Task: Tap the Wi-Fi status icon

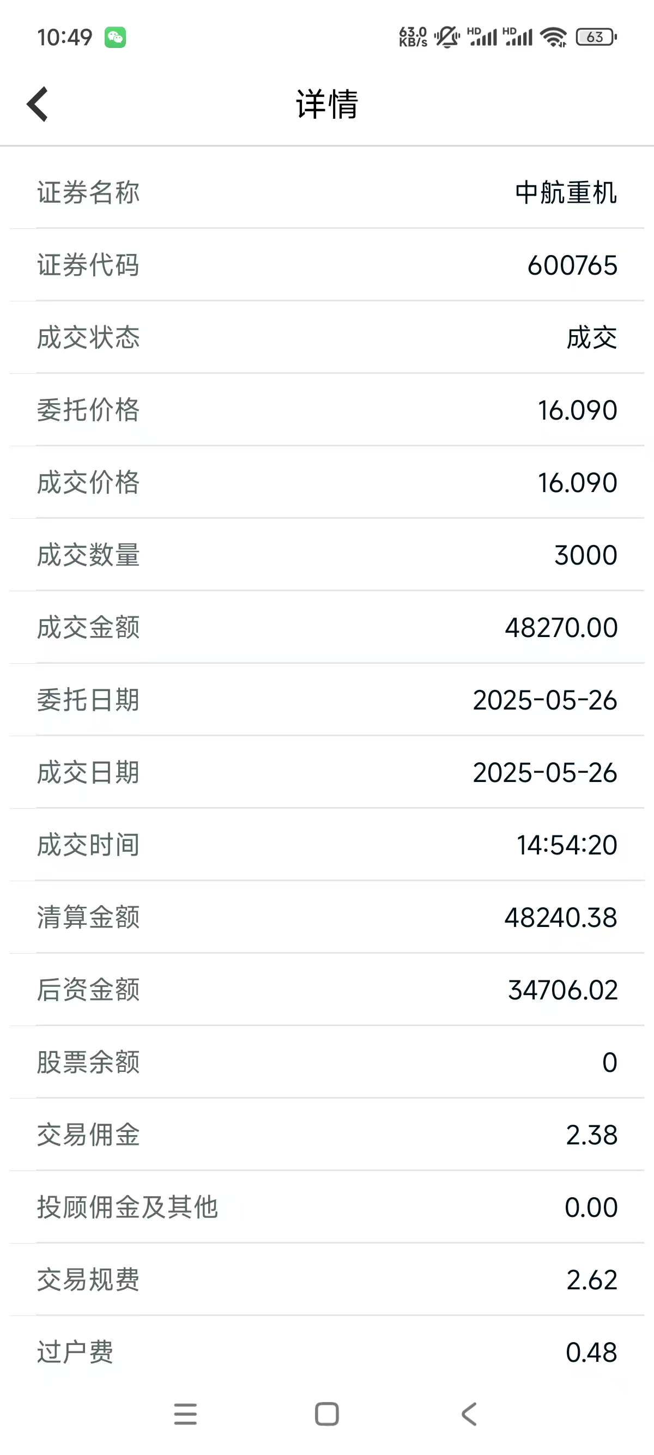Action: [554, 37]
